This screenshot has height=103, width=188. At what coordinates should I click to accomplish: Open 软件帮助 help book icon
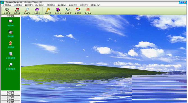[x=37, y=11]
